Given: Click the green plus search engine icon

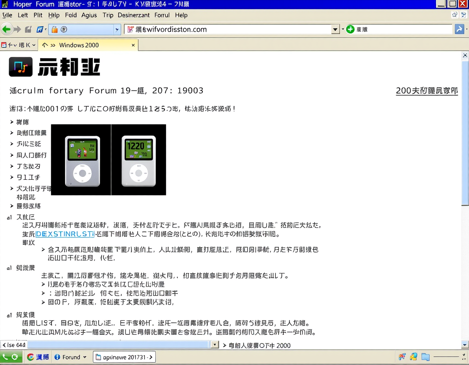Looking at the screenshot, I should tap(350, 29).
